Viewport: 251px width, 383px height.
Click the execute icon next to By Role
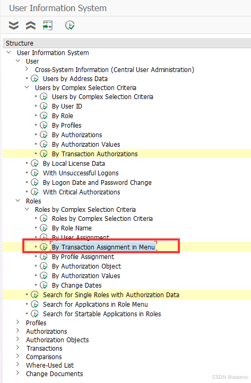(44, 116)
